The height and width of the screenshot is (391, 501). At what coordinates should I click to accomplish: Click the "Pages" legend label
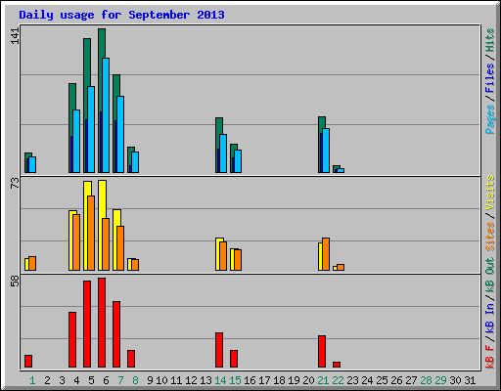click(x=489, y=119)
